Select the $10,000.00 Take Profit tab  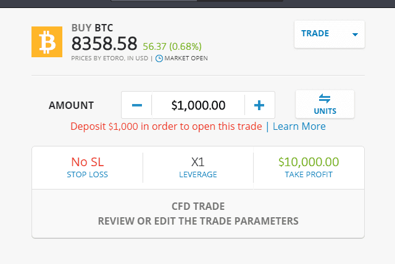coord(309,167)
